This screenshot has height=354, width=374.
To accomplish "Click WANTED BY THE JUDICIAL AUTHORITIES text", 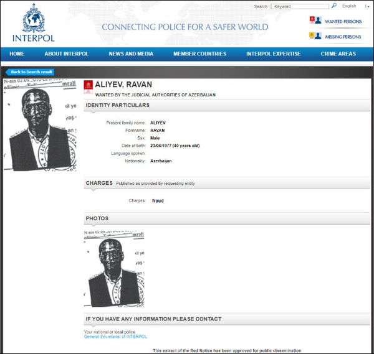I will (155, 95).
